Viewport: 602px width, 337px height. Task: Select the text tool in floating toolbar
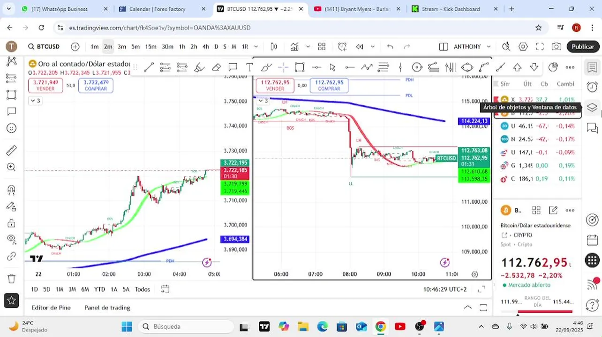[249, 67]
